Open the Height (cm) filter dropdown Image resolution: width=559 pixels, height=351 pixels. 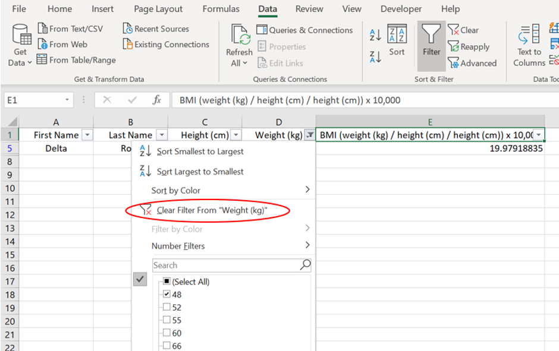pyautogui.click(x=235, y=135)
